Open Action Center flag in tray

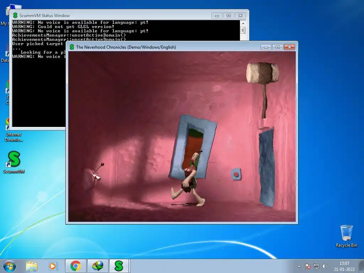[x=308, y=266]
